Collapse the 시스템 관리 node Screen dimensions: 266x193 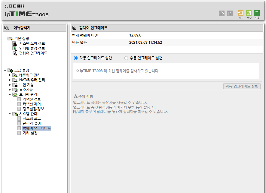pyautogui.click(x=10, y=114)
